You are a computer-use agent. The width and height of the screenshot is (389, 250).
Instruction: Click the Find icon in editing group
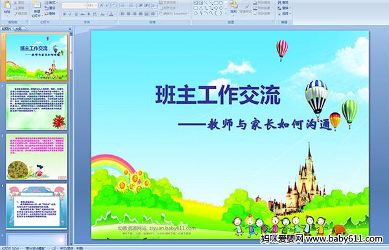(x=284, y=3)
